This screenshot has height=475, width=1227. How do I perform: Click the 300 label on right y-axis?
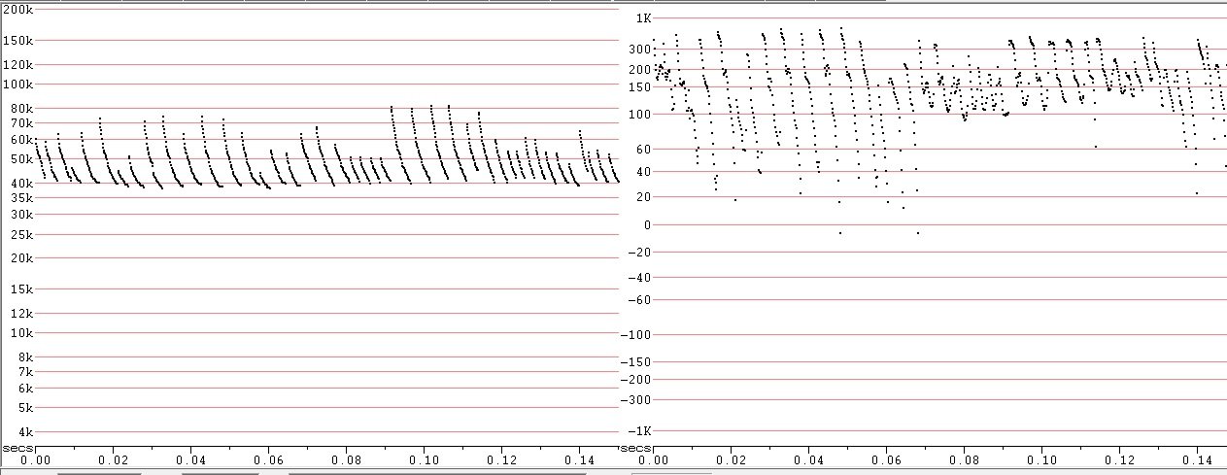coord(637,49)
